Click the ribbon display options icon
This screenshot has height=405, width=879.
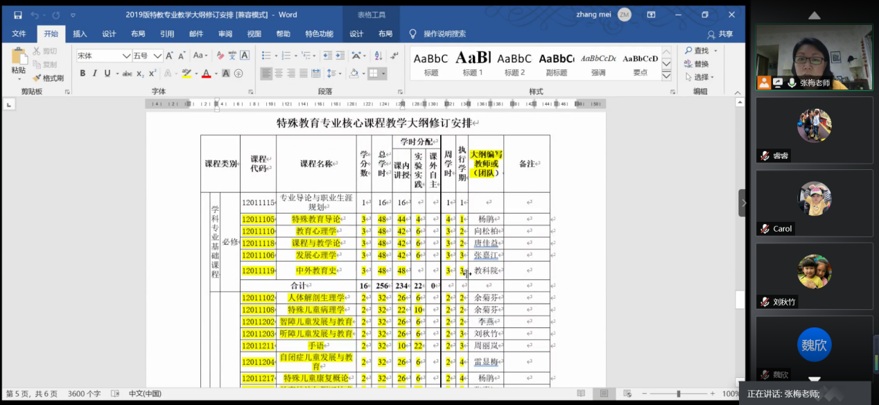coord(651,15)
